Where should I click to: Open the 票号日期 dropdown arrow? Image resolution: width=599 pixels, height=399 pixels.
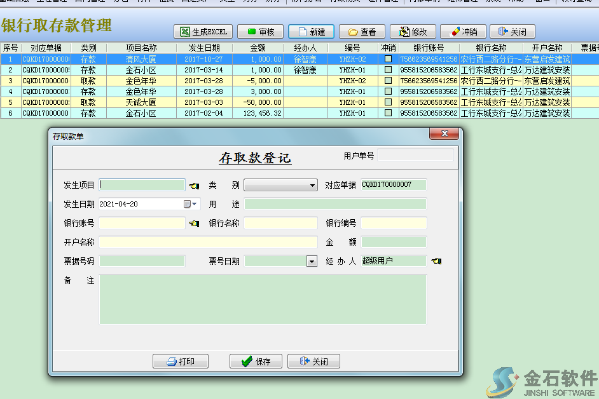(312, 261)
